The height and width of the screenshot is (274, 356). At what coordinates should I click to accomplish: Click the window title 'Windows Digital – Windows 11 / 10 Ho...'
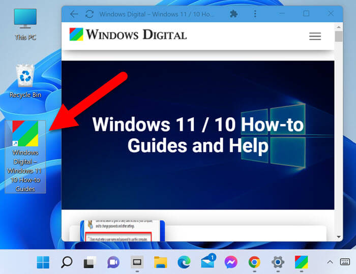click(x=157, y=14)
